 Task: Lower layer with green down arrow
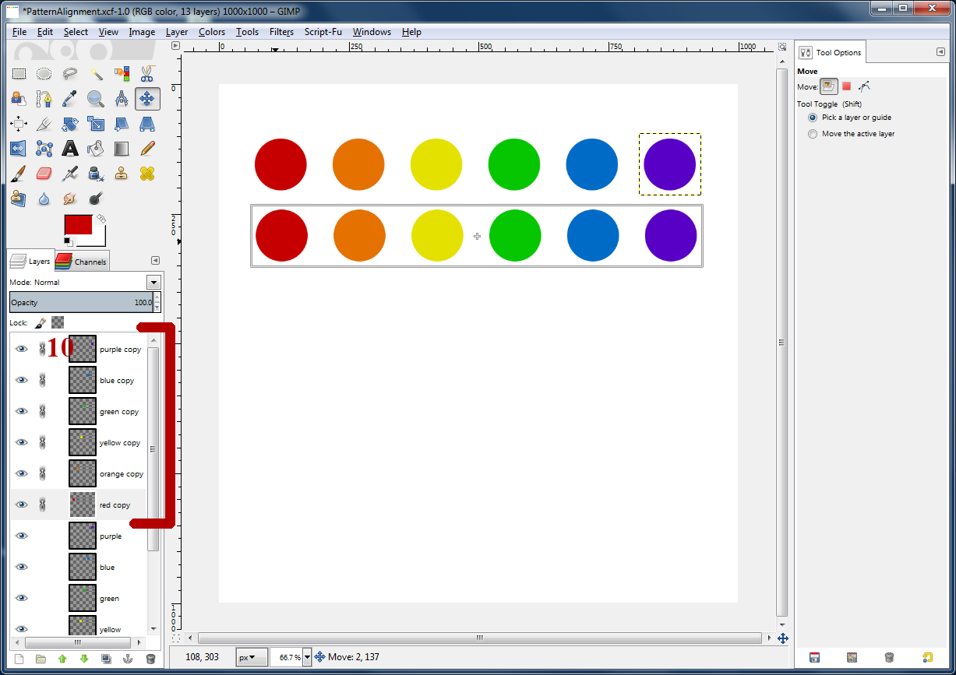click(84, 659)
